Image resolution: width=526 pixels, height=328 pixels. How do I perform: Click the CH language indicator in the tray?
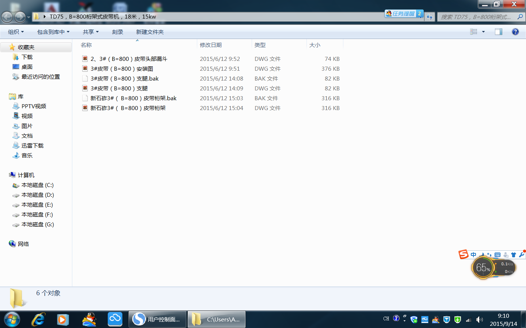[386, 319]
